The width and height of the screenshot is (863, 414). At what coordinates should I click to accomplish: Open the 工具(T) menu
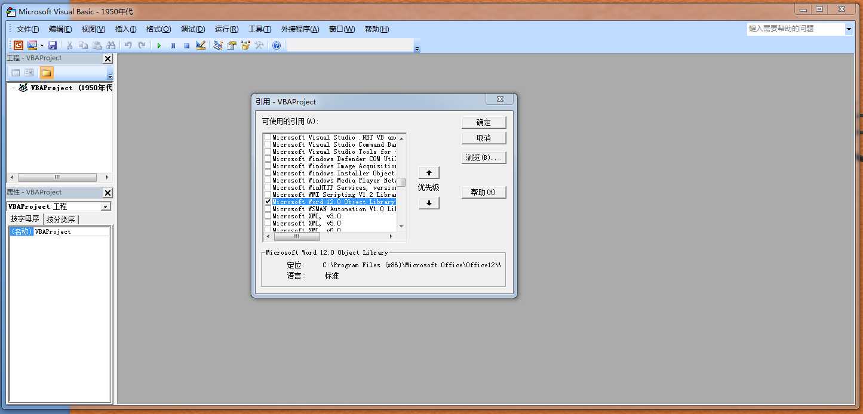pos(260,29)
